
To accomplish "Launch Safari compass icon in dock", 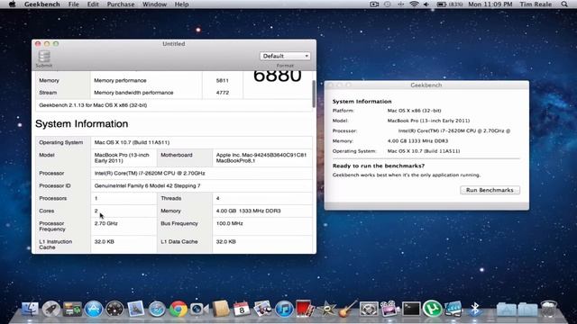I will (x=157, y=309).
